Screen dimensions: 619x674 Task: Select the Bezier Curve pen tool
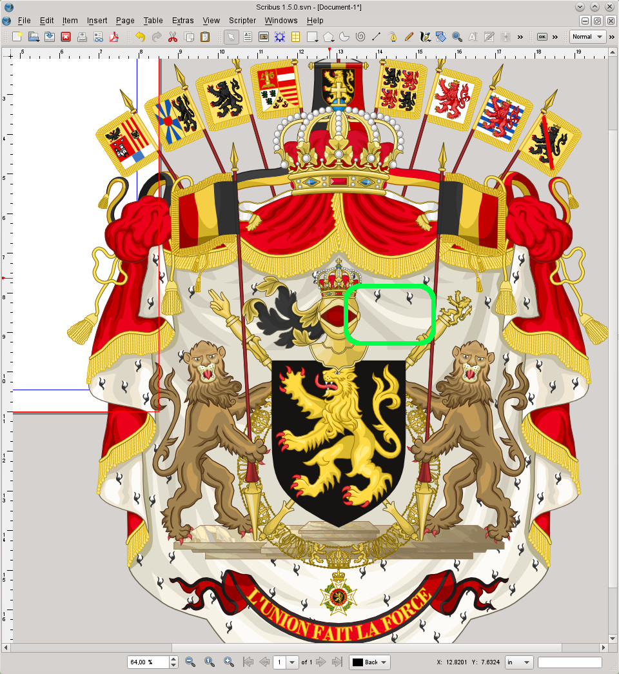click(x=393, y=37)
